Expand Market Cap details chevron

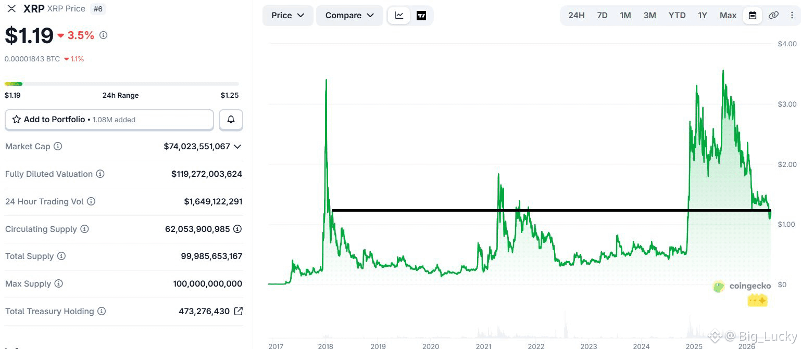tap(237, 147)
